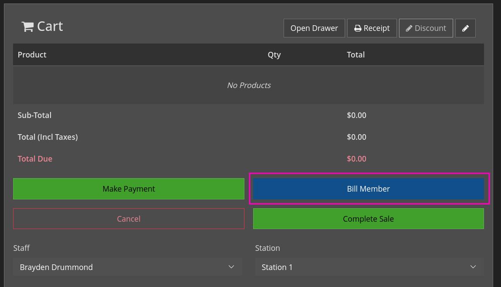Screen dimensions: 501x287
Task: Click the red Total Due amount
Action: click(x=356, y=159)
